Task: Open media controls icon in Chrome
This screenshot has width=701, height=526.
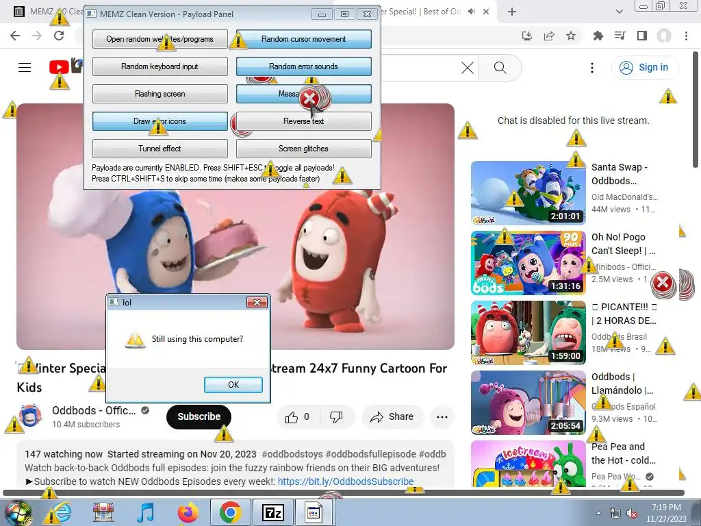Action: point(620,36)
